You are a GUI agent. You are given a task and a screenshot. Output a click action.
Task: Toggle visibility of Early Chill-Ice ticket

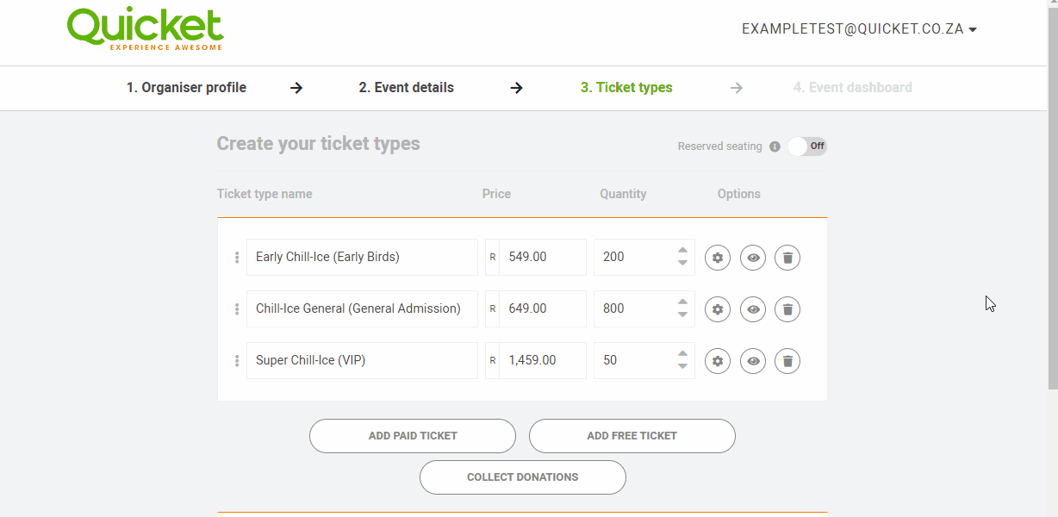[x=753, y=257]
